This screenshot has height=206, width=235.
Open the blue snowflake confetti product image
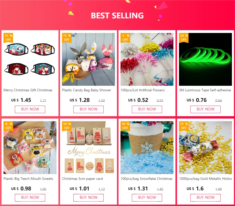click(x=147, y=148)
